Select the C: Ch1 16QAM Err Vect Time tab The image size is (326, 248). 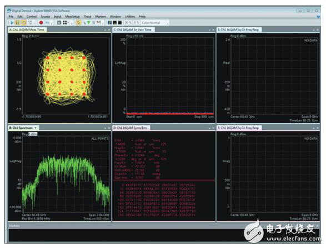[x=133, y=30]
